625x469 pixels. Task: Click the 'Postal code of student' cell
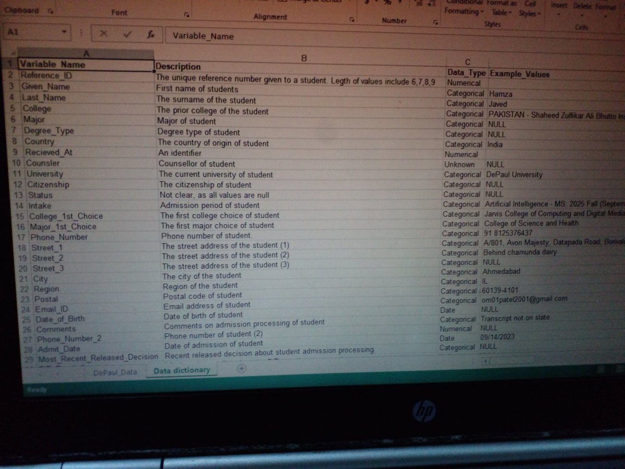(301, 295)
